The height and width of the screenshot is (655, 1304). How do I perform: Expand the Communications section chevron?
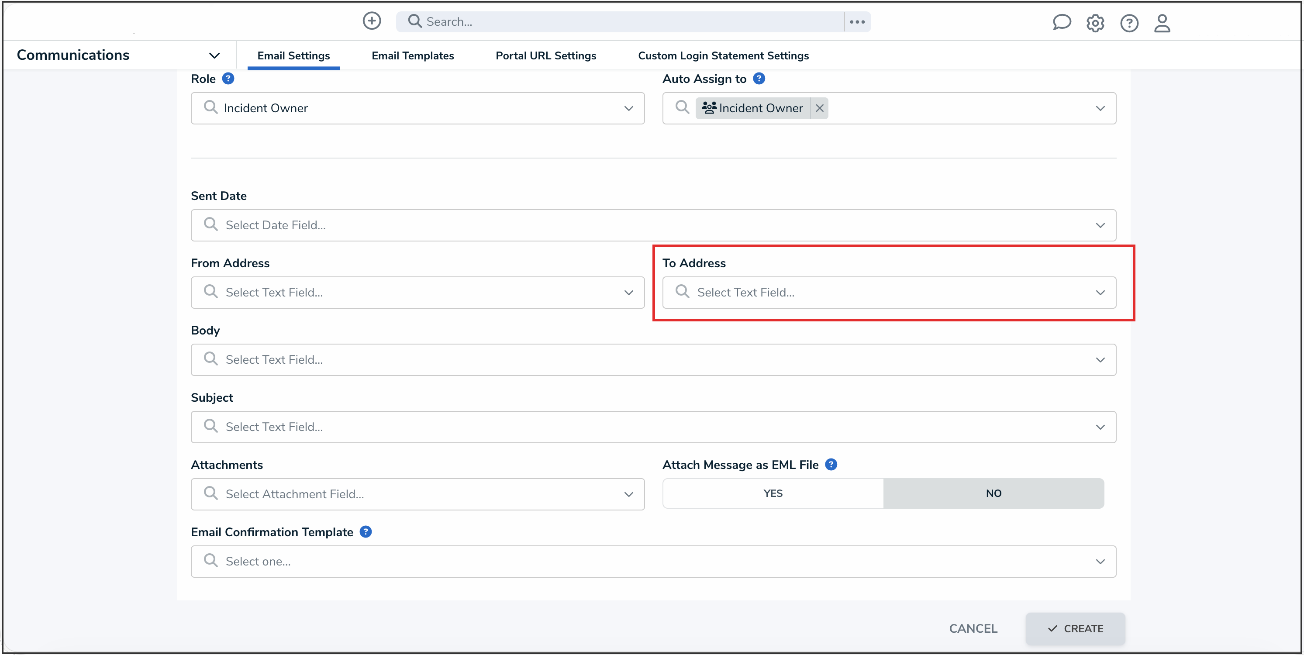(214, 55)
